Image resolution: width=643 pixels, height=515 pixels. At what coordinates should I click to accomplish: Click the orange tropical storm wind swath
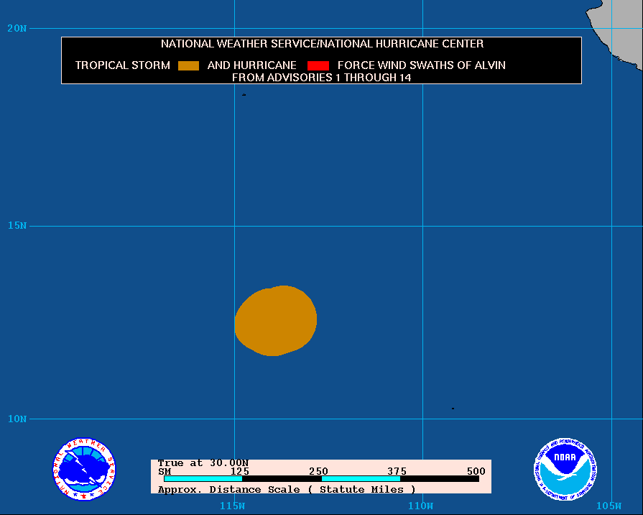coord(276,320)
